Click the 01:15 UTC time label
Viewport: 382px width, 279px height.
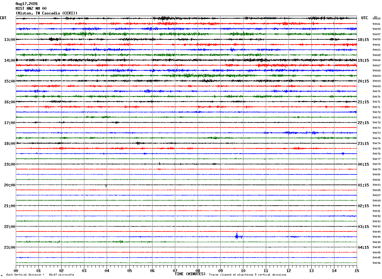pos(363,185)
